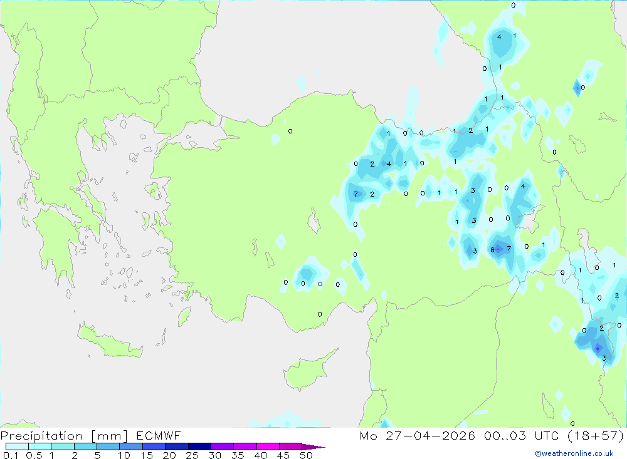The width and height of the screenshot is (627, 459).
Task: Choose the 15–20 mm legend swatch
Action: click(154, 446)
